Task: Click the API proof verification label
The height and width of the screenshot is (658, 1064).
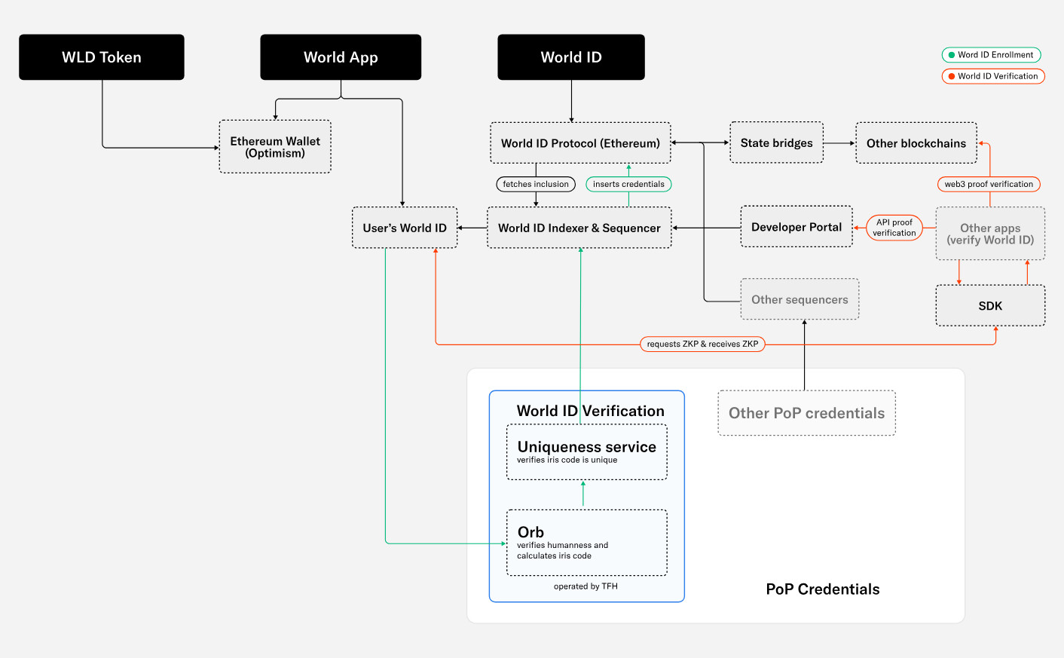Action: tap(894, 228)
